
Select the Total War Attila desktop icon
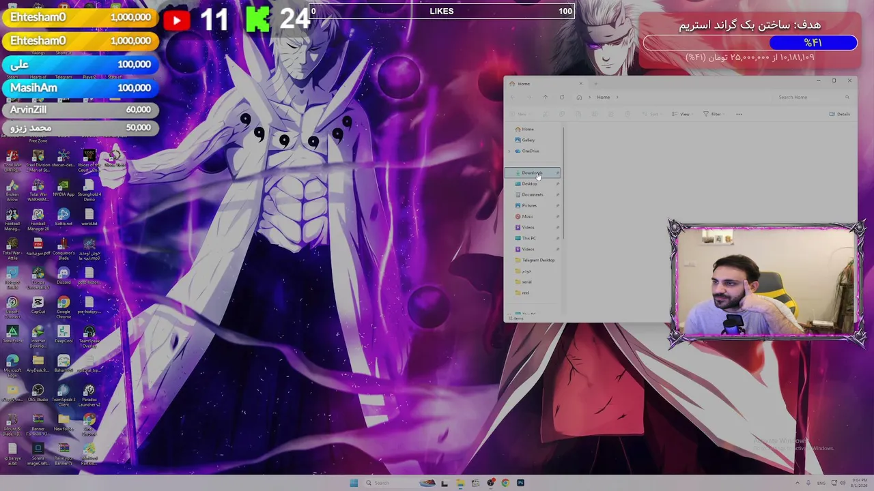[12, 249]
